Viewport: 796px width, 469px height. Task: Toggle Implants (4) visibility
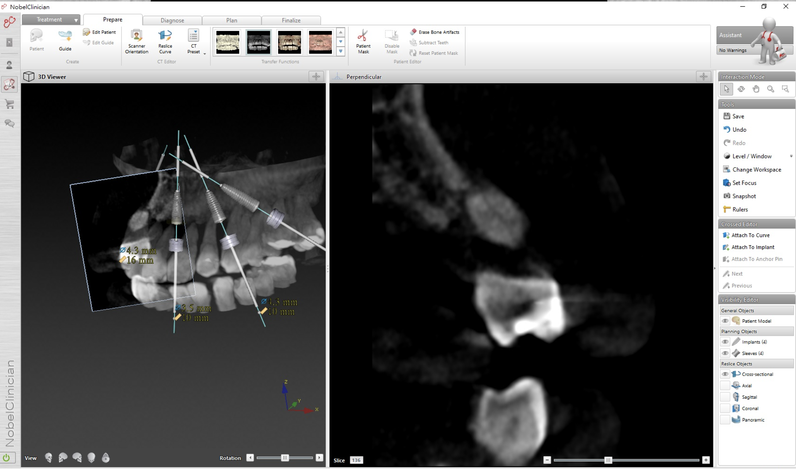[725, 342]
